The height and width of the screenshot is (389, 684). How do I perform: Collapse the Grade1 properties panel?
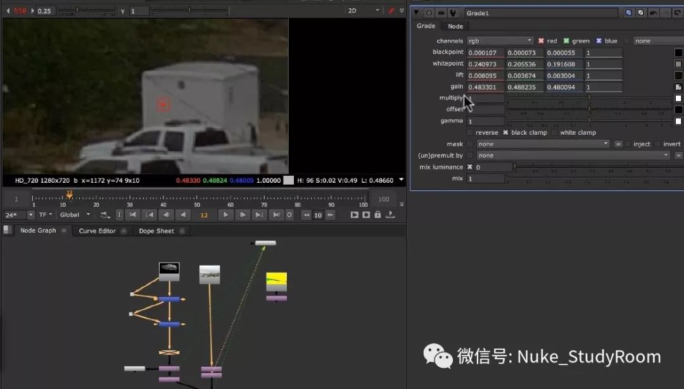[416, 13]
